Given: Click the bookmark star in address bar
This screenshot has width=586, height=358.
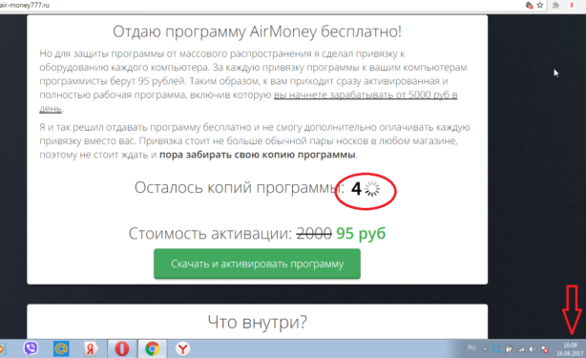Looking at the screenshot, I should coord(539,5).
